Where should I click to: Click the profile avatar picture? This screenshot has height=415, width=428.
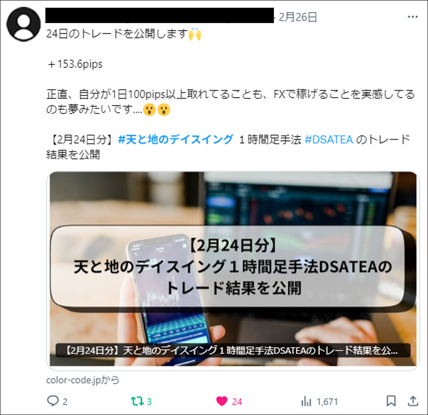click(24, 24)
